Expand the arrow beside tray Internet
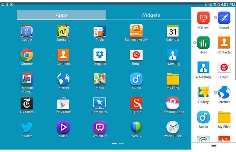Viewport: 236px width, 152px height. point(216,92)
